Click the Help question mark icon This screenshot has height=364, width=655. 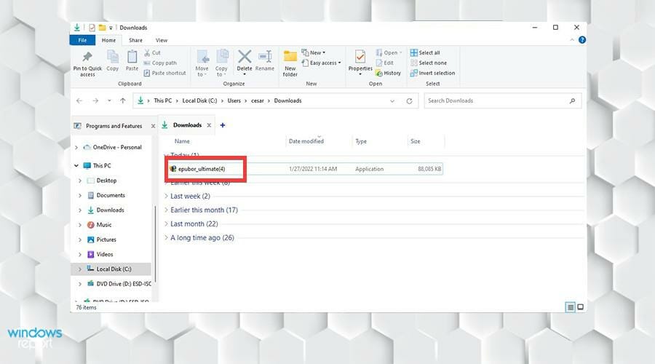coord(582,40)
